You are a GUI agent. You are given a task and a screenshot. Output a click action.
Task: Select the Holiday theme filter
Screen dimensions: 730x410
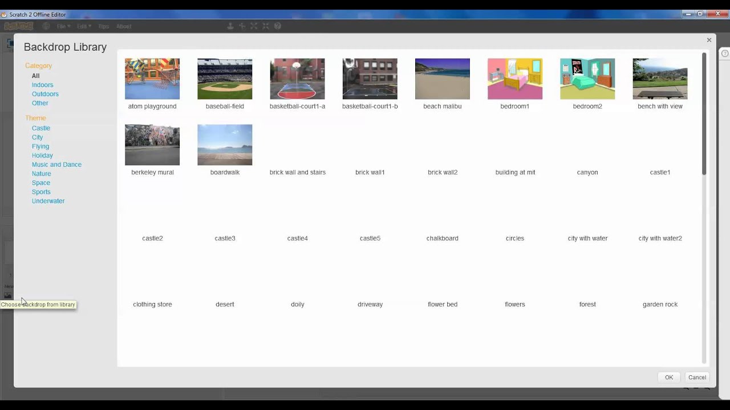click(42, 155)
